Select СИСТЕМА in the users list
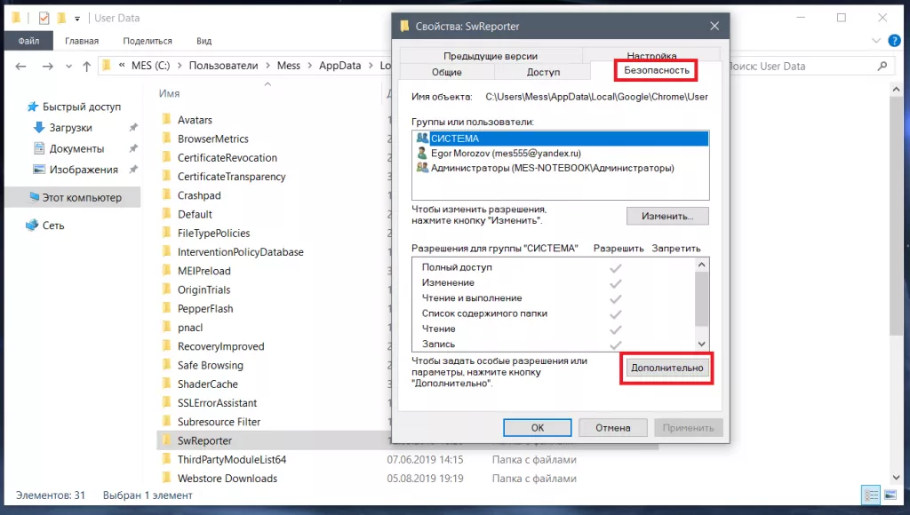The image size is (910, 515). pyautogui.click(x=562, y=139)
